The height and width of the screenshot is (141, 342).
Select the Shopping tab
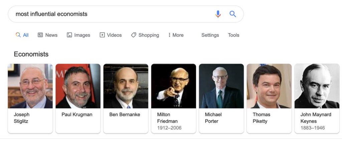coord(145,35)
